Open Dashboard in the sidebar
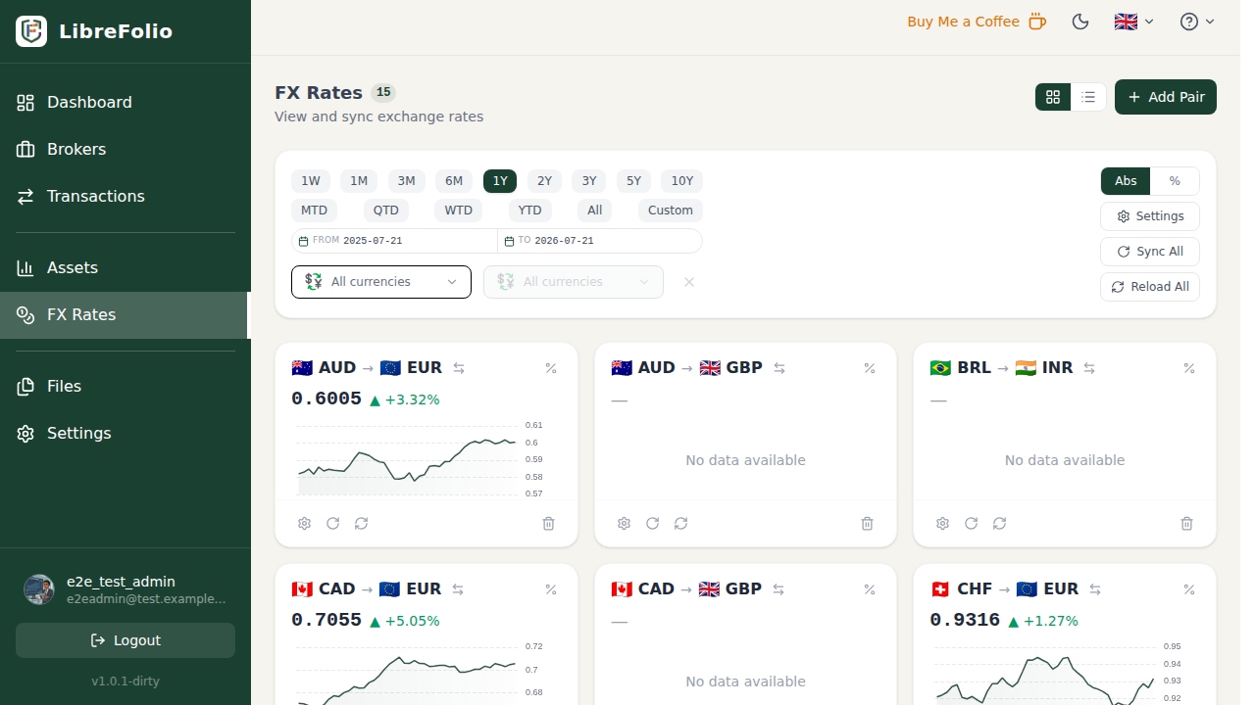Screen dimensions: 1255x705 pos(125,102)
